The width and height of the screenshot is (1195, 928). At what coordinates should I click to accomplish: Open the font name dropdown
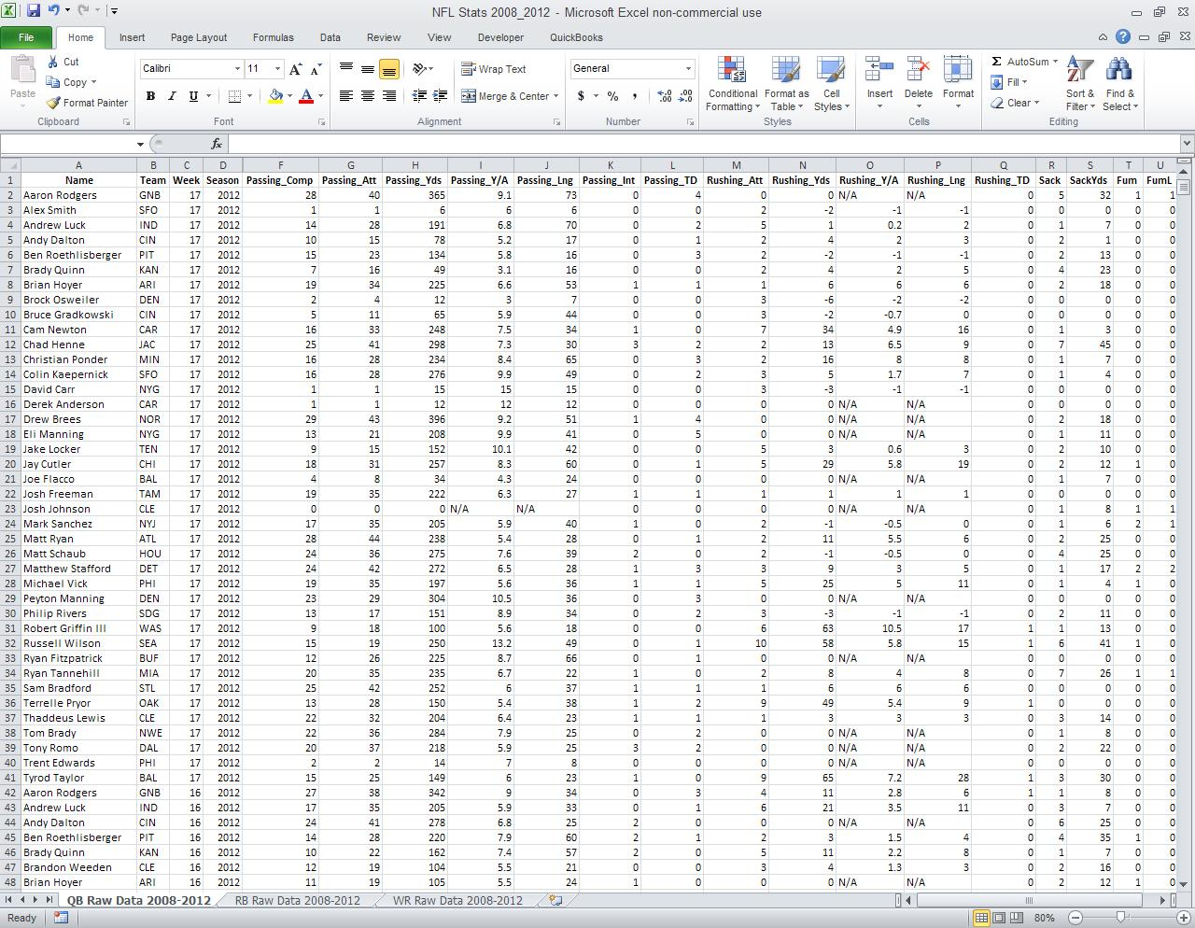coord(237,69)
